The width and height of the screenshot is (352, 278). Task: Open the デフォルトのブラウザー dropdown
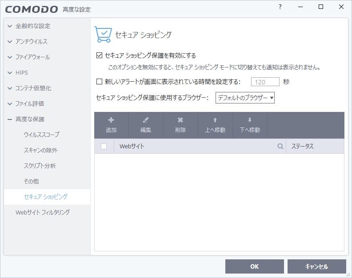[x=245, y=98]
